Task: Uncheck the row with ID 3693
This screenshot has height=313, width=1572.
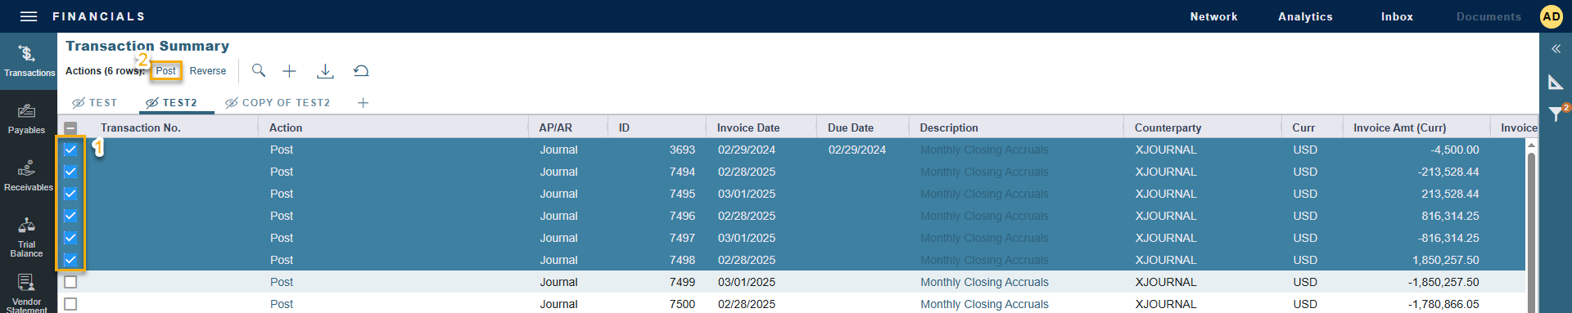Action: point(70,150)
